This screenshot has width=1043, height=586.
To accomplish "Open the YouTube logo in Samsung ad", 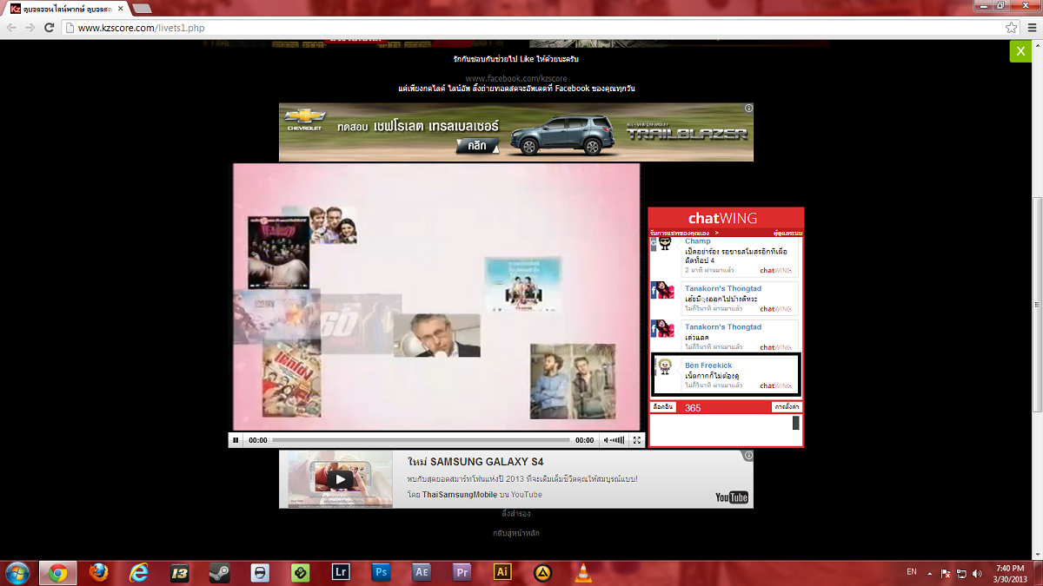I will coord(732,497).
